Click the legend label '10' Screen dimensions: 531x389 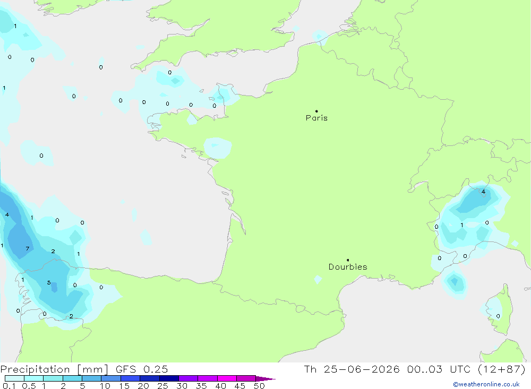click(x=105, y=386)
